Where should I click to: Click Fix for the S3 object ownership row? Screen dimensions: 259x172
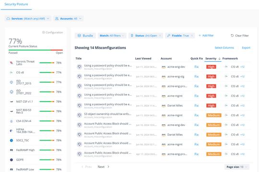[196, 115]
